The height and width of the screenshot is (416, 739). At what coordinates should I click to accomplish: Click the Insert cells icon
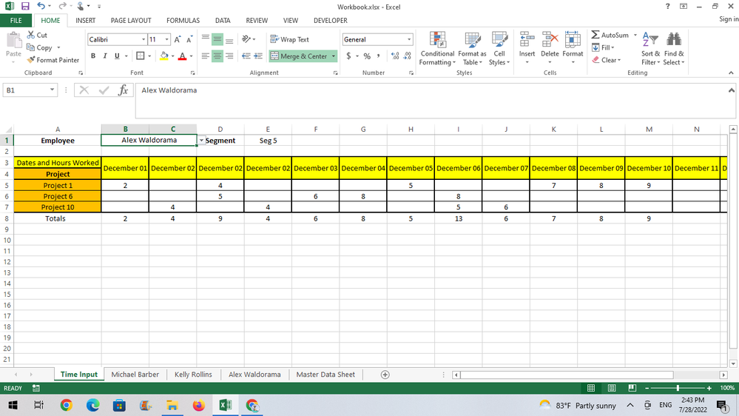527,40
